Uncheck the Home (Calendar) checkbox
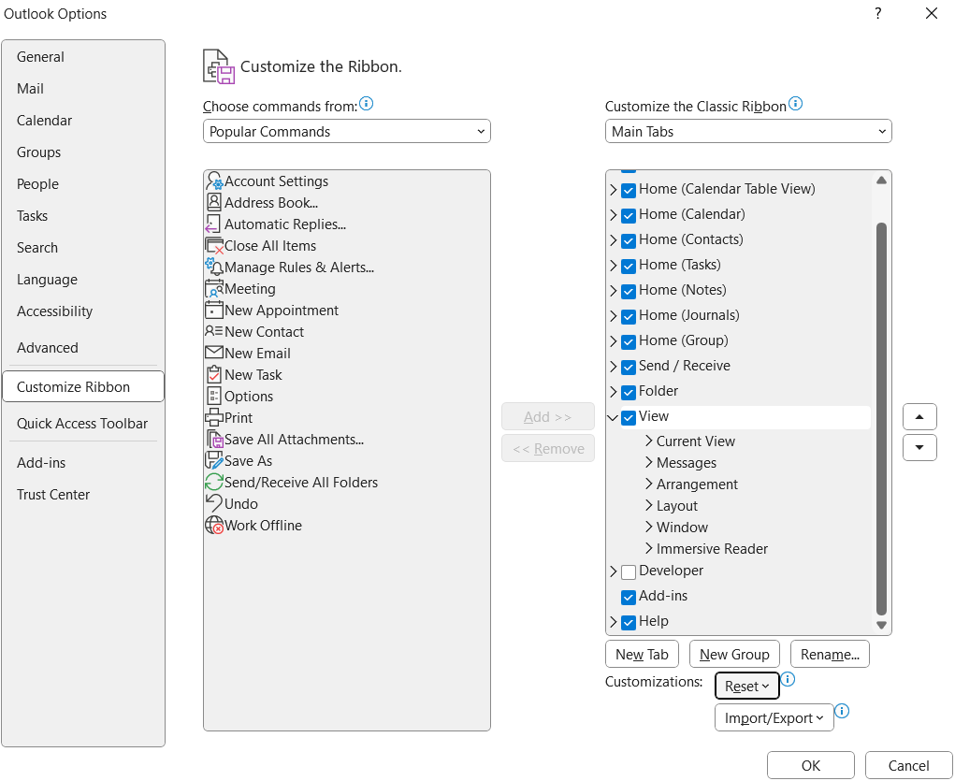955x781 pixels. point(629,215)
